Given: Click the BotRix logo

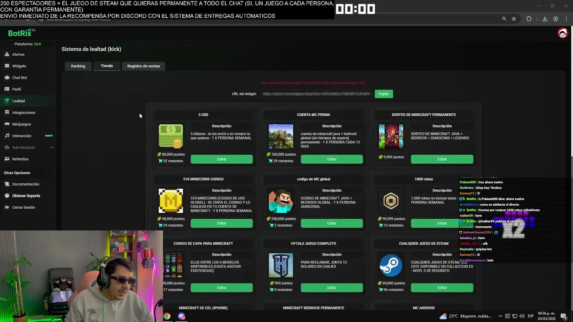Looking at the screenshot, I should coord(21,33).
